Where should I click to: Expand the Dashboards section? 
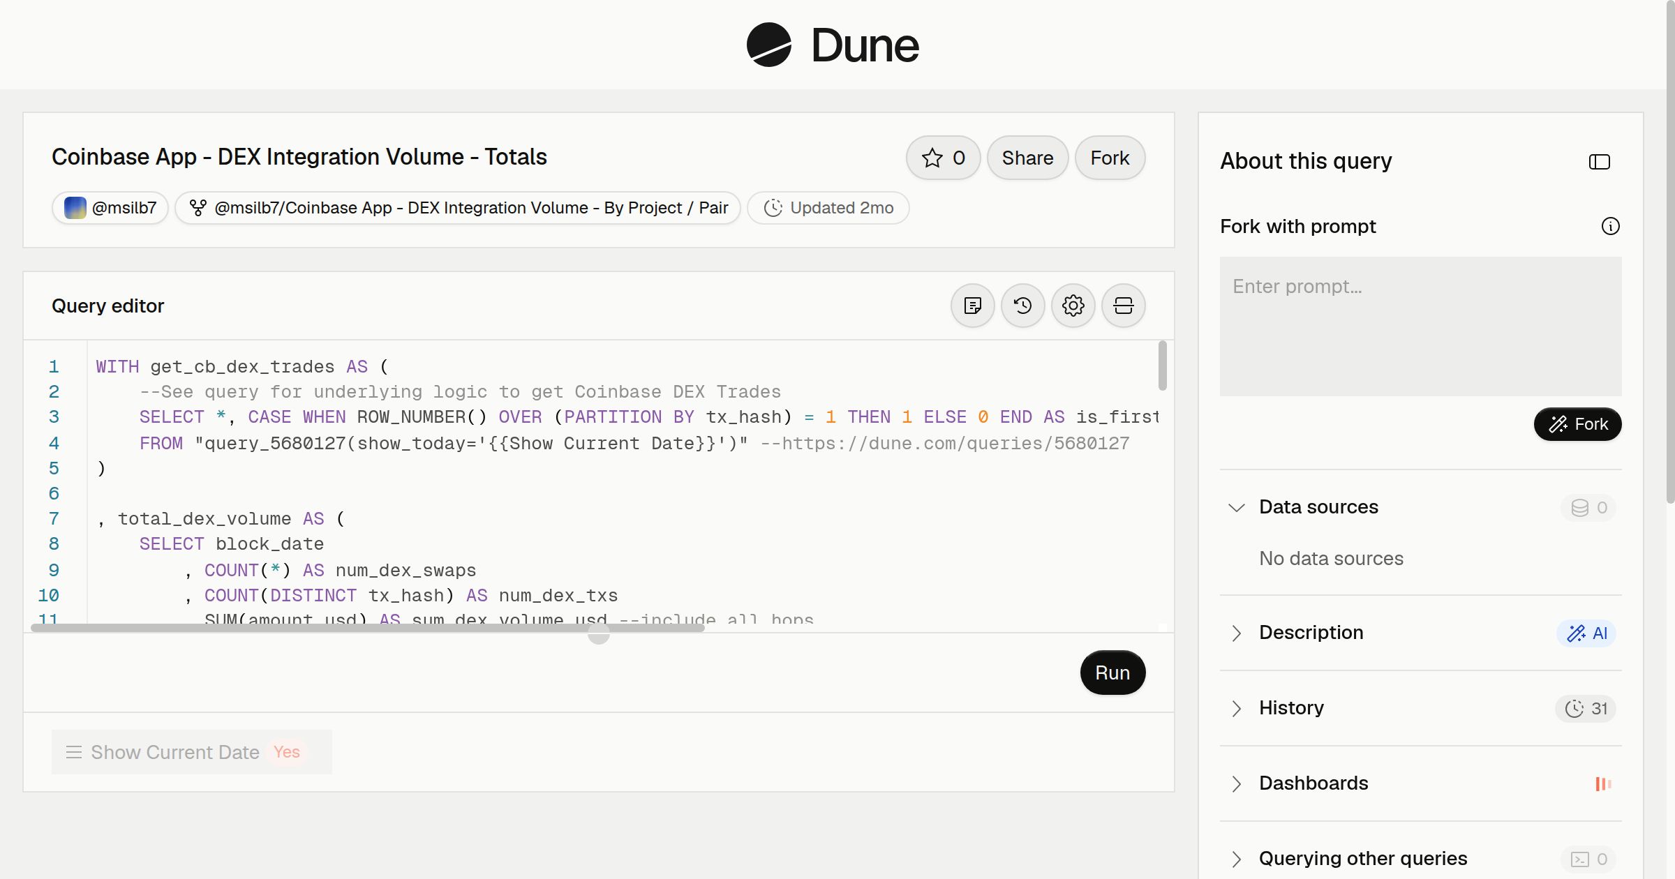point(1236,783)
